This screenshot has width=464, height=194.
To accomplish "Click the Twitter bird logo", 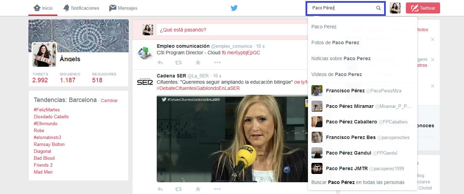I will (234, 8).
